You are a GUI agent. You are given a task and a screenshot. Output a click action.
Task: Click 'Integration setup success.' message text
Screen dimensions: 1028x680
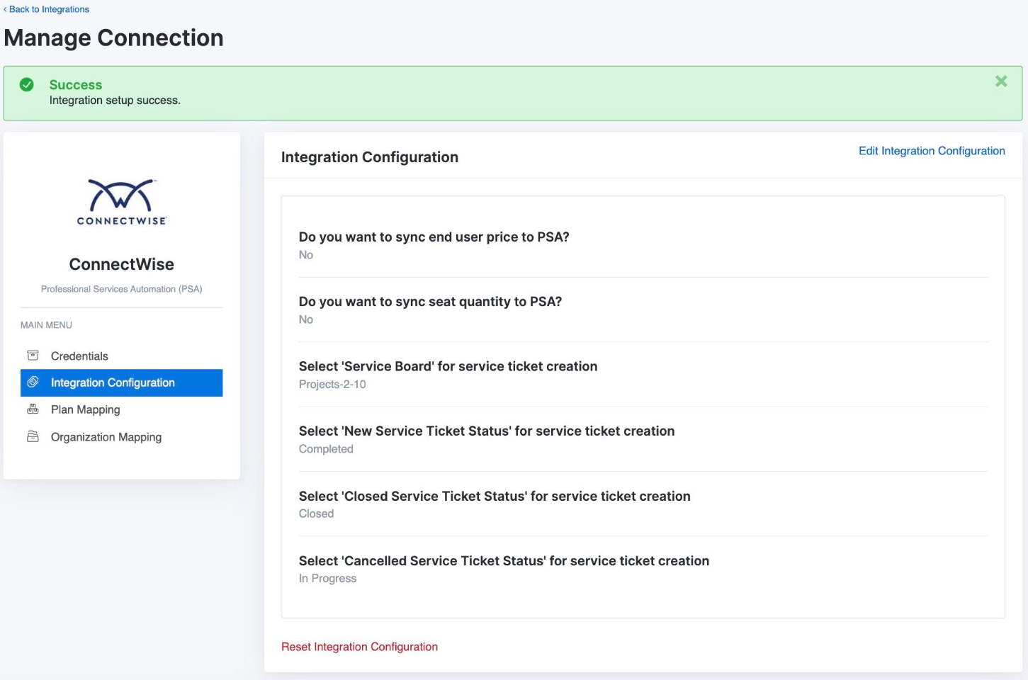click(115, 101)
